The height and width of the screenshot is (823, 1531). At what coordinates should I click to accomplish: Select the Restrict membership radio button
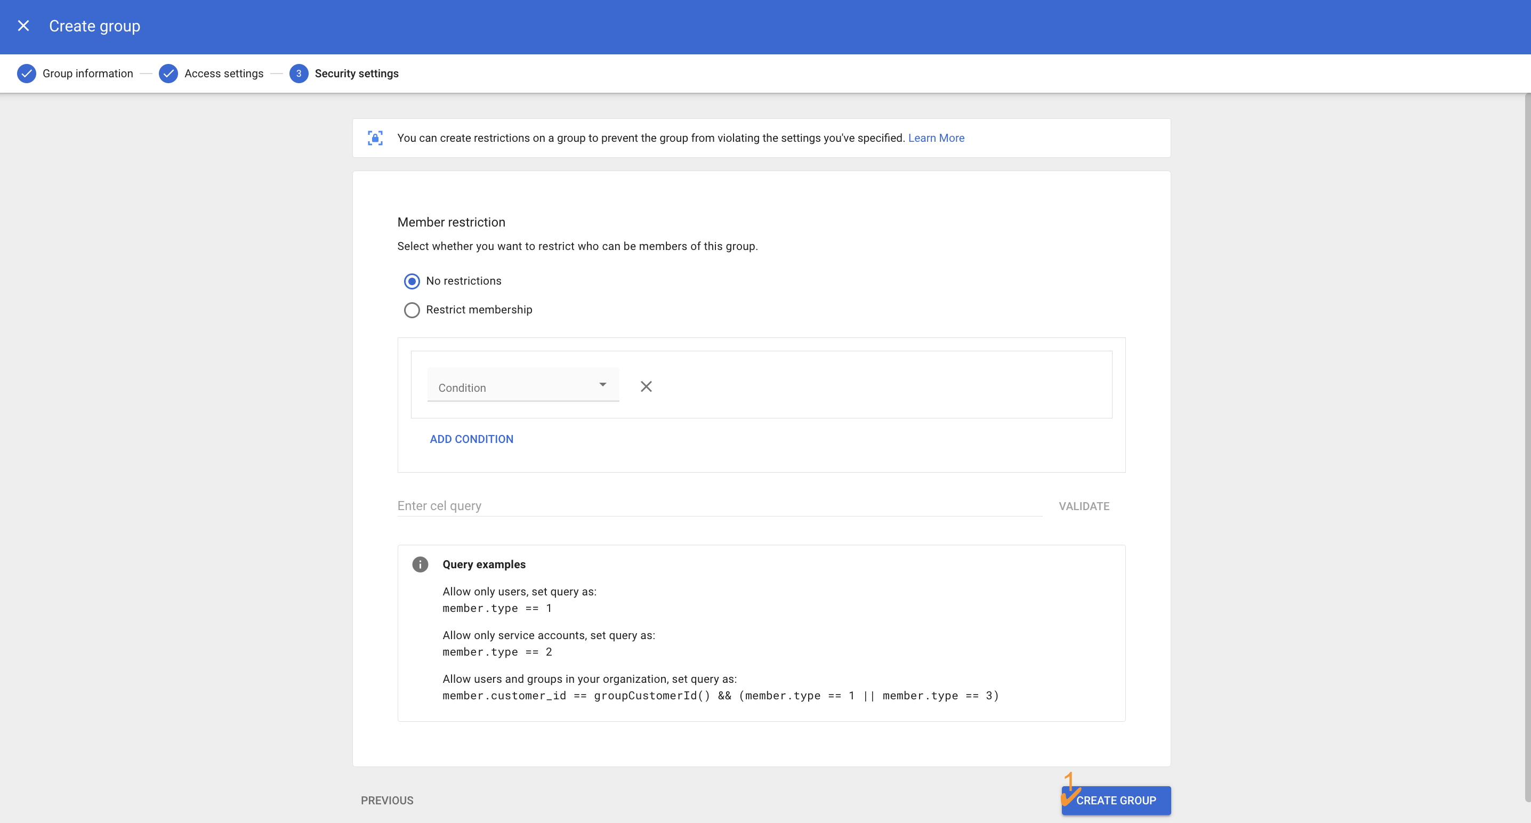tap(412, 310)
